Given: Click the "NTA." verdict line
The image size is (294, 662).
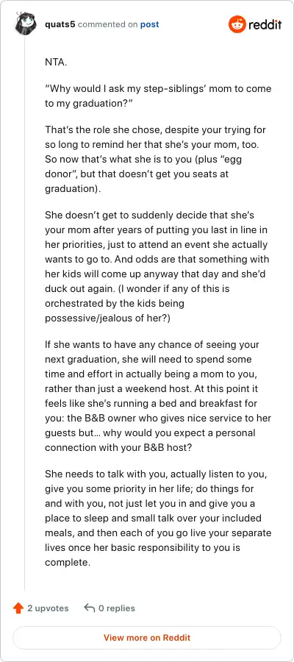Looking at the screenshot, I should pos(56,63).
